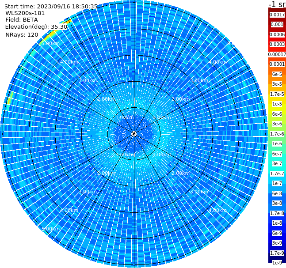
Task: Click the 3e-9 colorbar label
Action: click(x=277, y=243)
